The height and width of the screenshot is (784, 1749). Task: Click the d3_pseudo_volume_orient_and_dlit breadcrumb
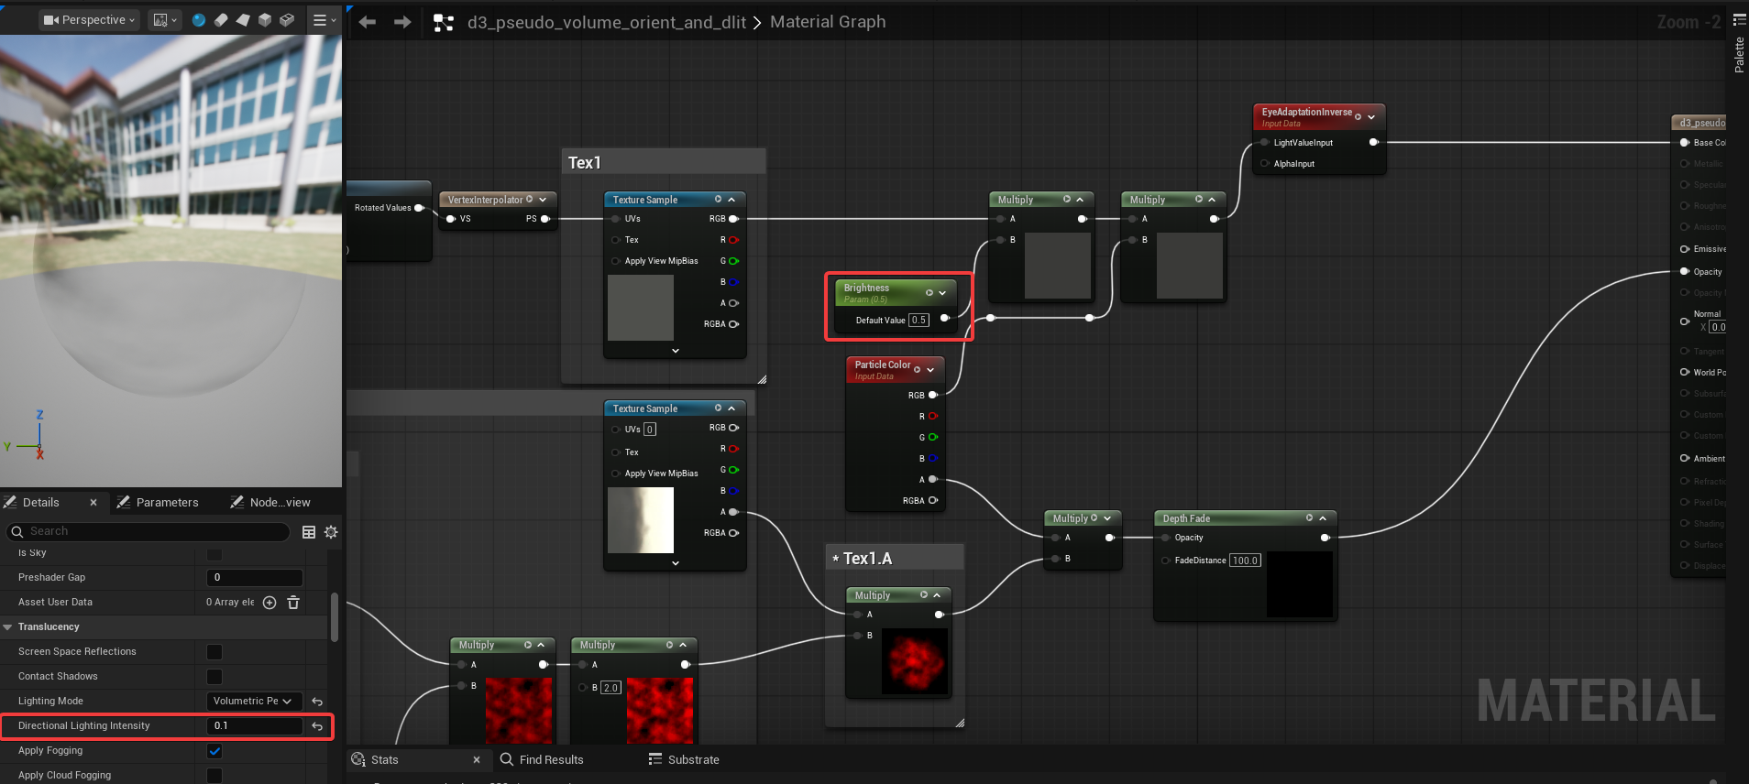[606, 22]
